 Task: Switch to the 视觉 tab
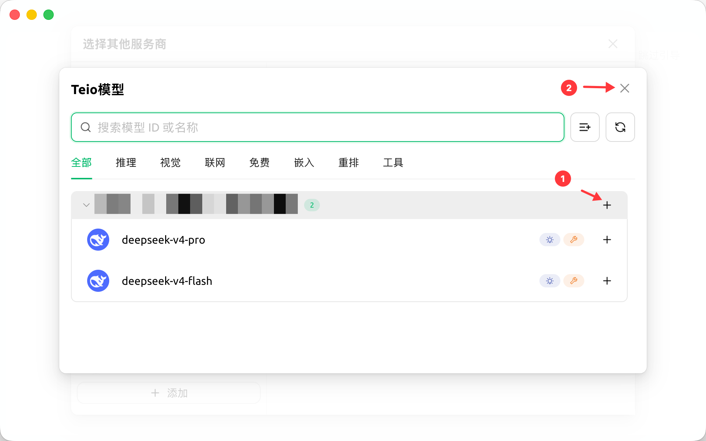click(x=170, y=162)
